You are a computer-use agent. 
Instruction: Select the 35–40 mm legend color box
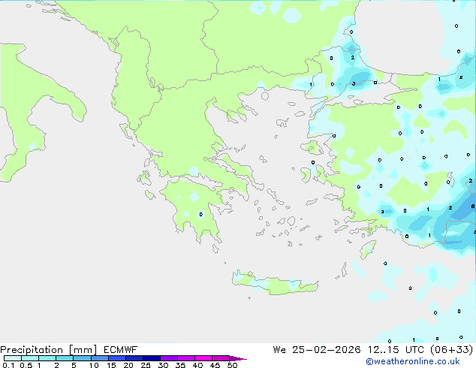pyautogui.click(x=185, y=358)
